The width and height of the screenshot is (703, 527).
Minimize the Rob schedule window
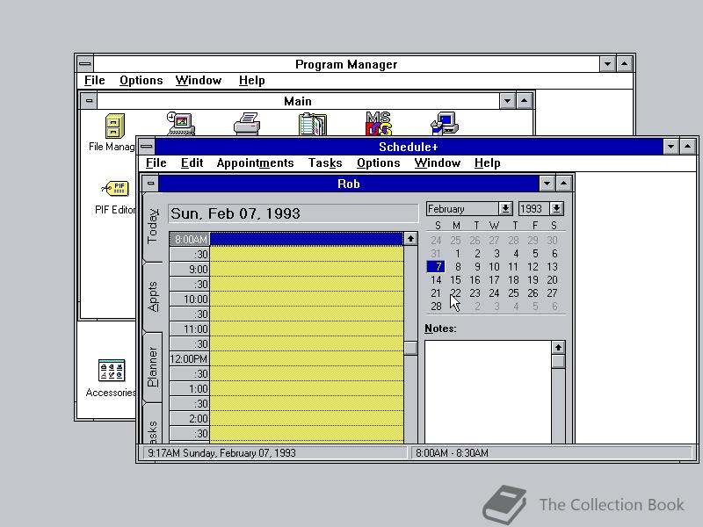[547, 184]
